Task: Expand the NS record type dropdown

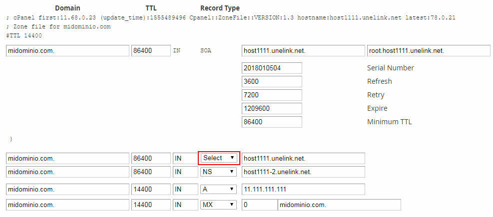Action: (219, 172)
